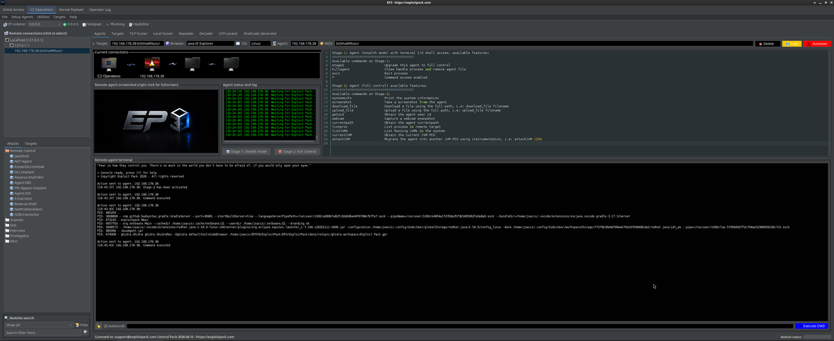
Task: Select the Agent-VBS module
Action: [22, 183]
